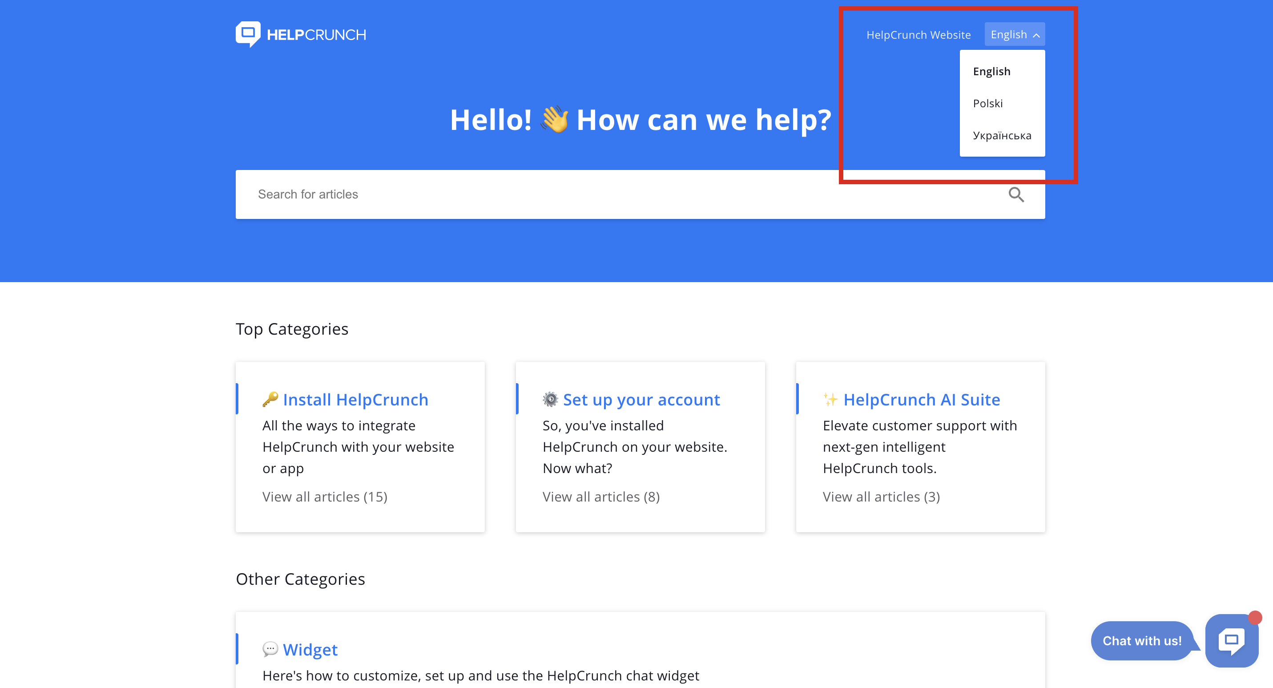
Task: Open the HelpCrunch AI Suite category
Action: click(x=921, y=399)
